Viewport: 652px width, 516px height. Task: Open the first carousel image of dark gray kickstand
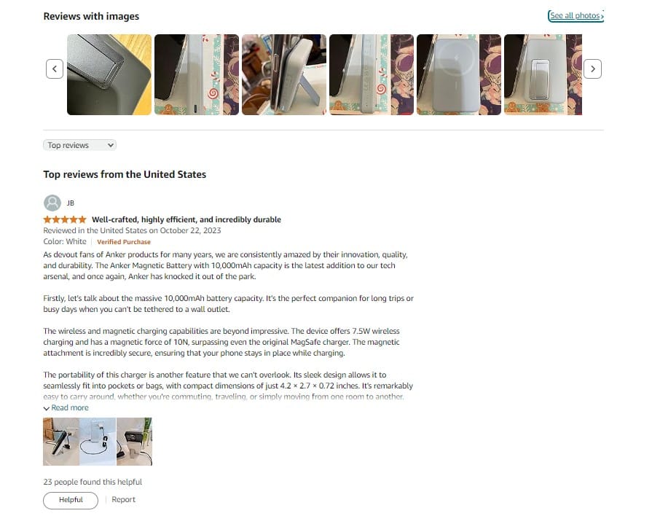[x=109, y=74]
